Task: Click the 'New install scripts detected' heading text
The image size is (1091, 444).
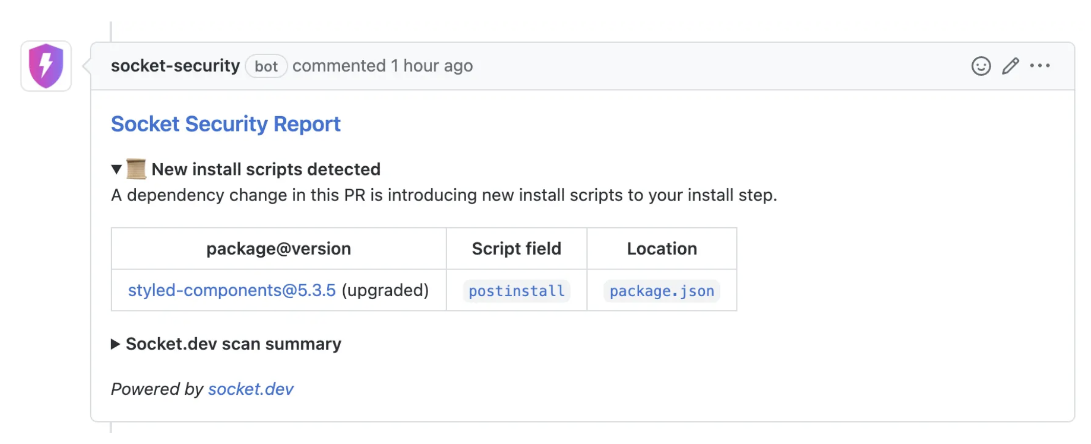Action: 266,169
